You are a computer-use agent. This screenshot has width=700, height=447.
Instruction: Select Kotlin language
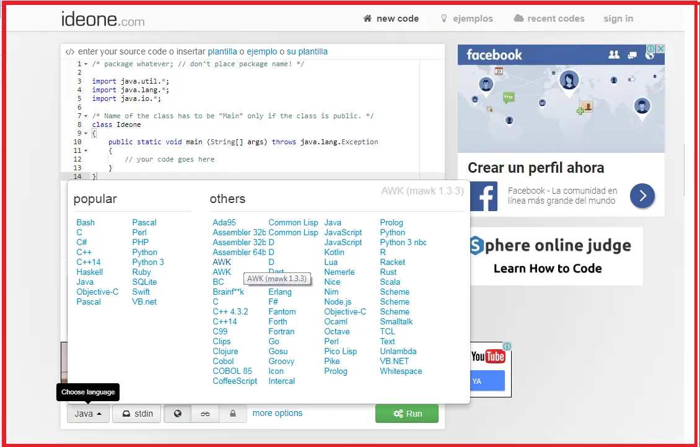click(334, 252)
